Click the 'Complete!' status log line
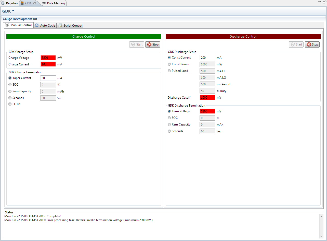 point(33,216)
